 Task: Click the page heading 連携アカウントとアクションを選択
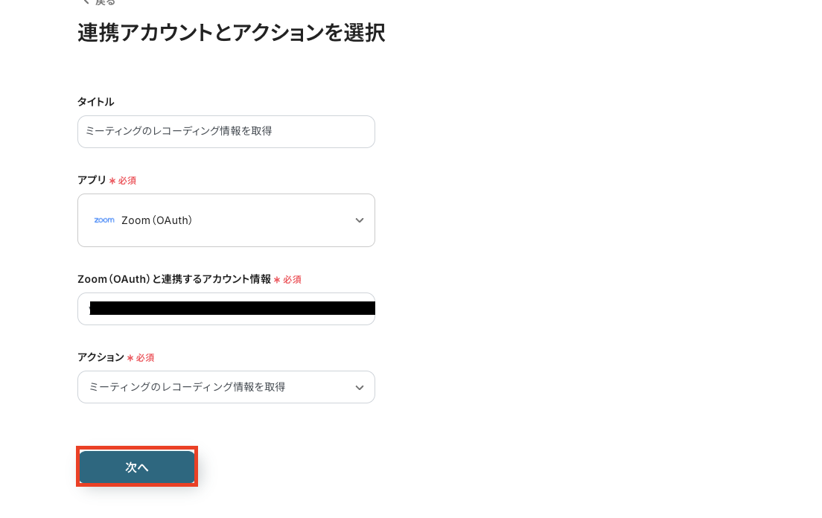tap(230, 33)
